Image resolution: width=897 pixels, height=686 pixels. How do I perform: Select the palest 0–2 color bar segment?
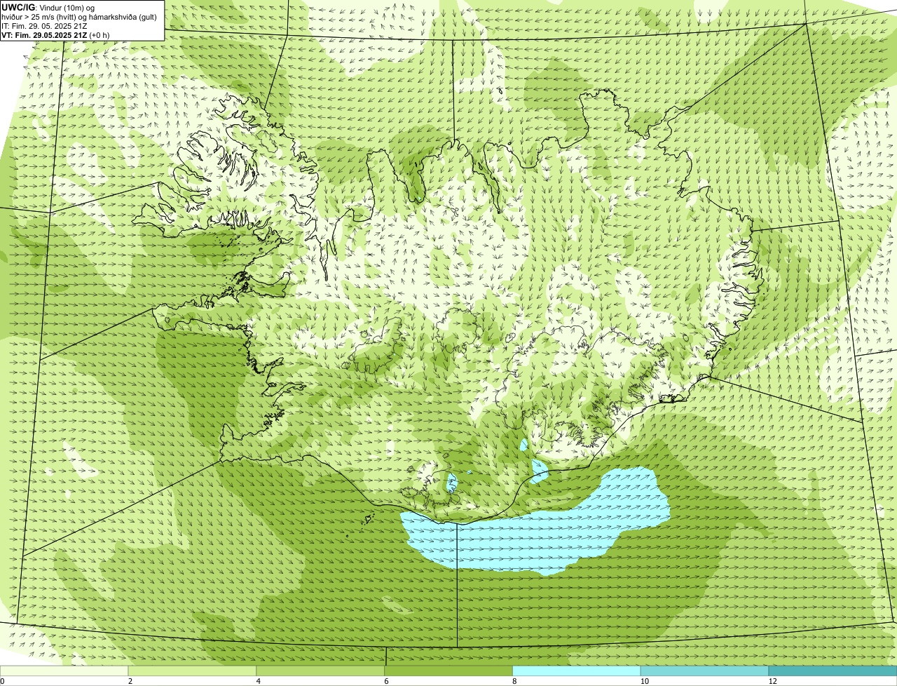pyautogui.click(x=64, y=671)
